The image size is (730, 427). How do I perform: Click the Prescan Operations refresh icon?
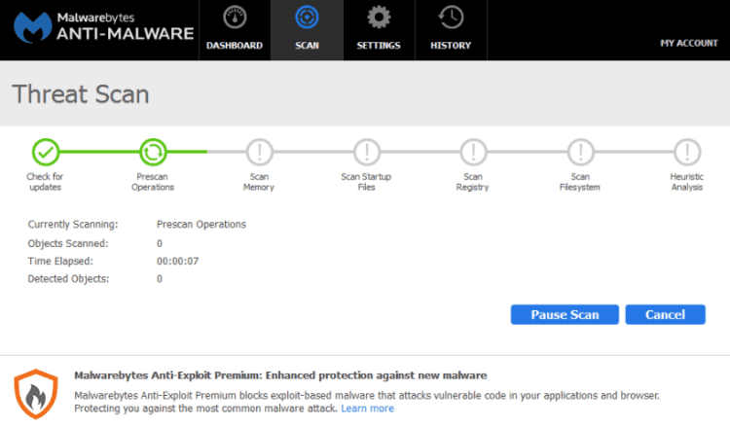pos(153,152)
